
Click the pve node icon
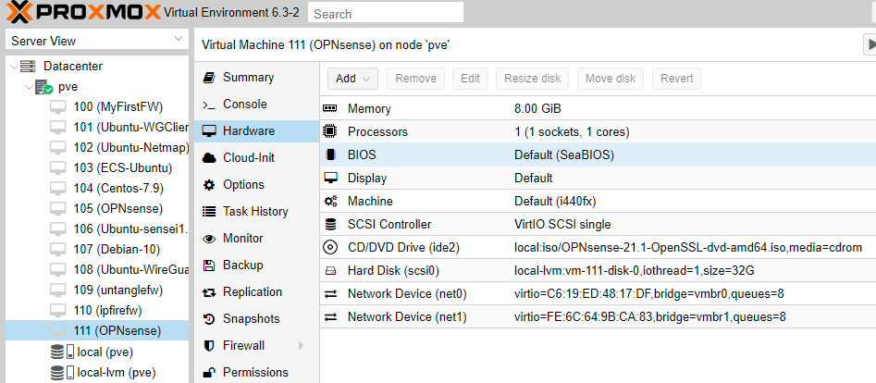point(43,87)
